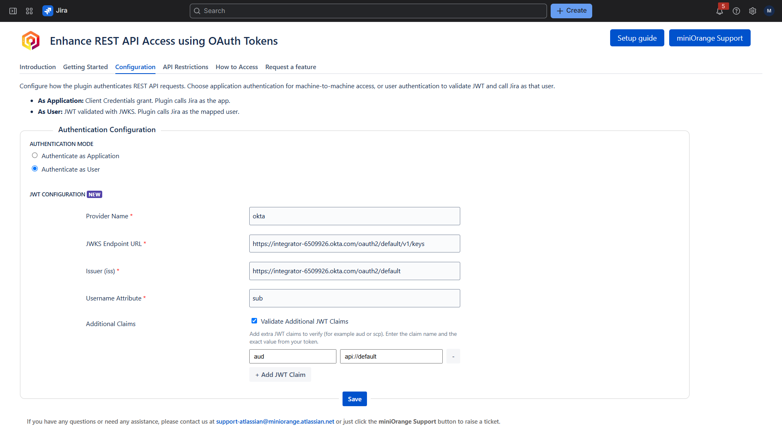782x433 pixels.
Task: Open the Request a feature tab
Action: 291,67
